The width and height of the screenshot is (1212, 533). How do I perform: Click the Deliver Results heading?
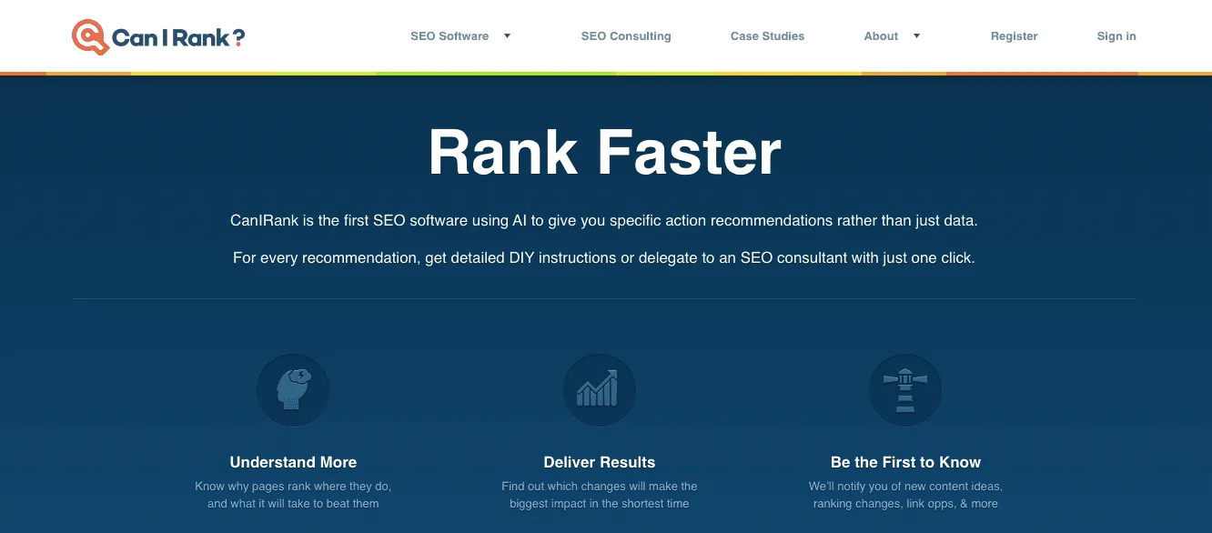pos(600,462)
